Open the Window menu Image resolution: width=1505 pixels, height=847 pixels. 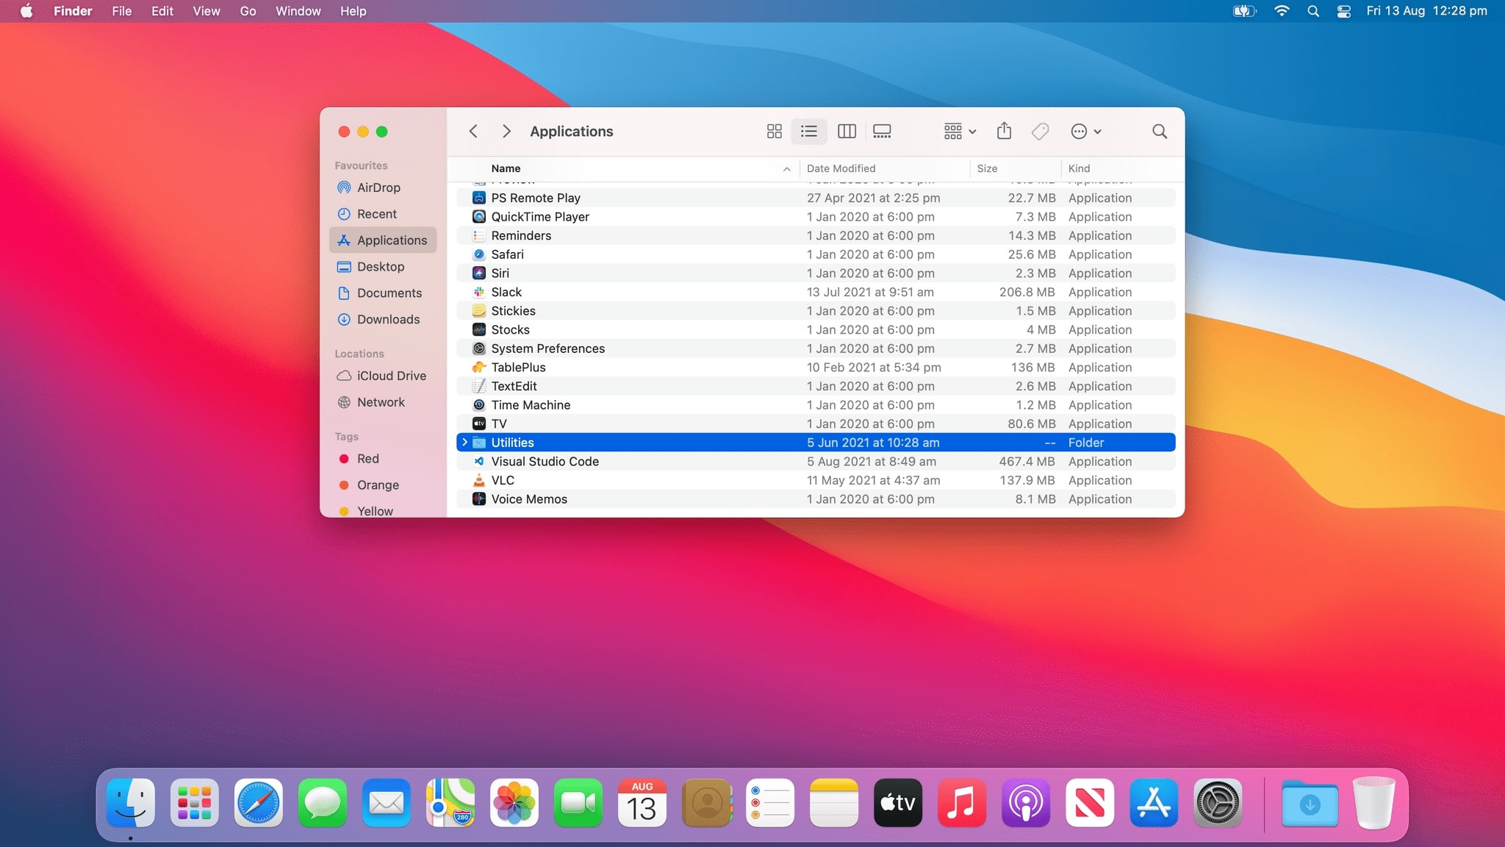[298, 11]
